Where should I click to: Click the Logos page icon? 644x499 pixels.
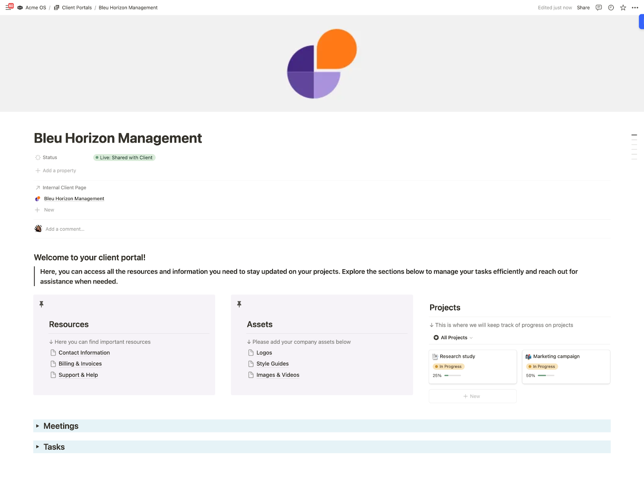(x=251, y=353)
